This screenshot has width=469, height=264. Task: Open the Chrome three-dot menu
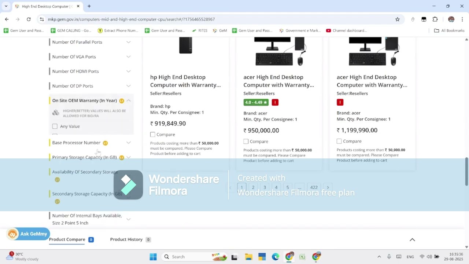(462, 19)
